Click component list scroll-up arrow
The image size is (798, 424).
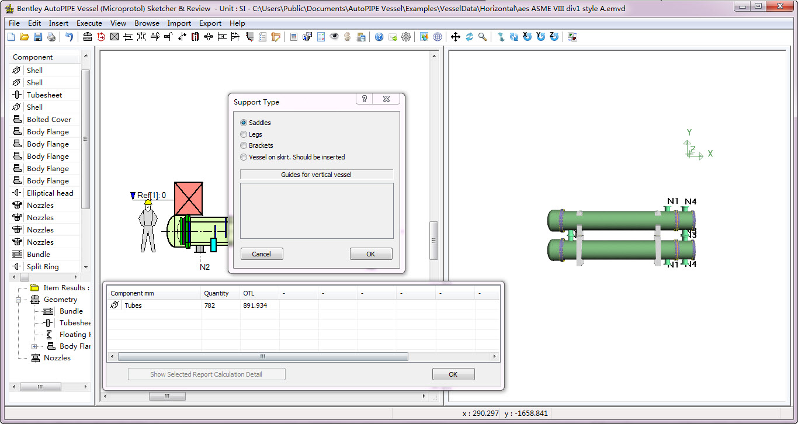[x=86, y=56]
